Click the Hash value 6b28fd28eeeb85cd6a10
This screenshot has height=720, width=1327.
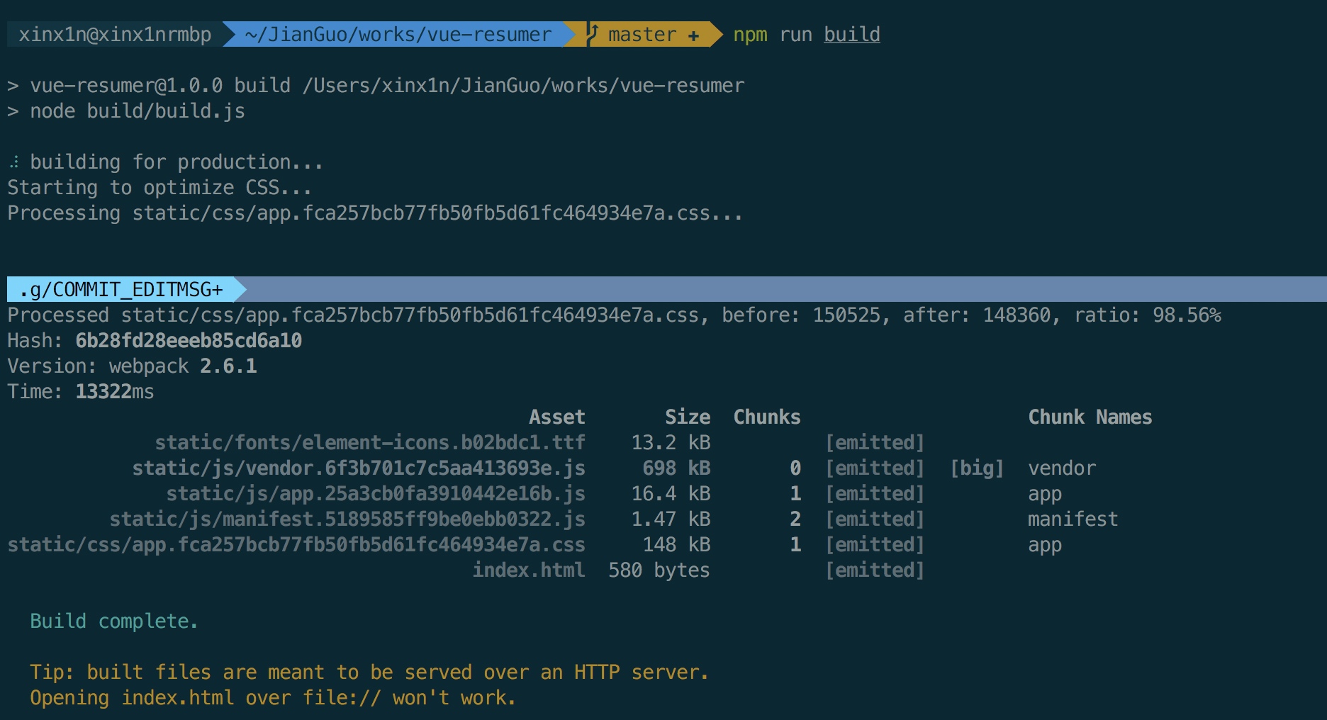coord(189,341)
